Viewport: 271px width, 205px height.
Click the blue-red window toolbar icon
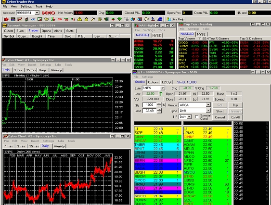click(x=140, y=19)
